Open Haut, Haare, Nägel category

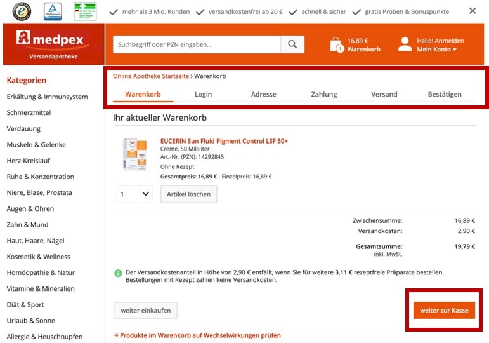pyautogui.click(x=36, y=241)
